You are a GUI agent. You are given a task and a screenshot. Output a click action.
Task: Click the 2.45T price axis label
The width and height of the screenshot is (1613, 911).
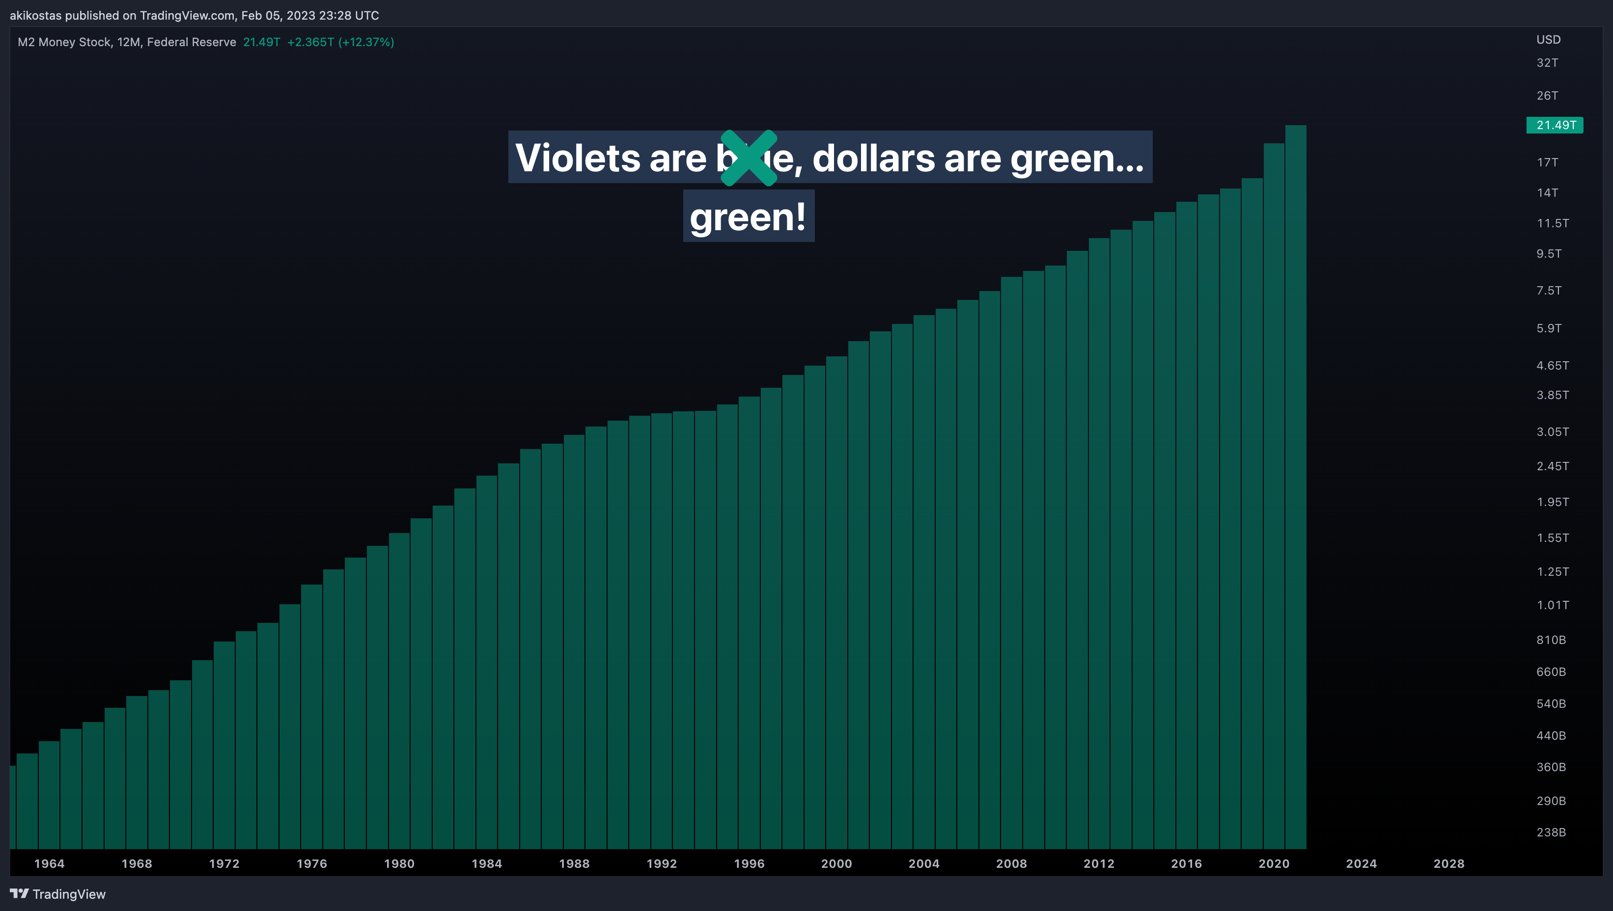click(x=1553, y=466)
